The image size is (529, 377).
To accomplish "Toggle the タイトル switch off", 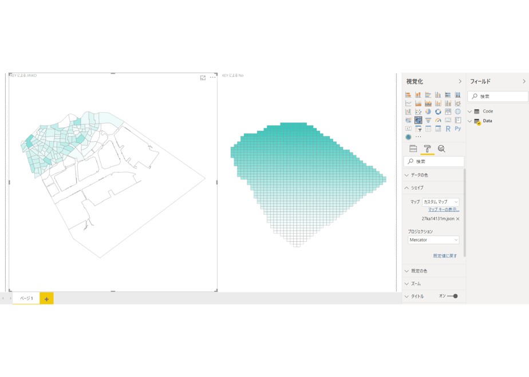I will (x=452, y=296).
